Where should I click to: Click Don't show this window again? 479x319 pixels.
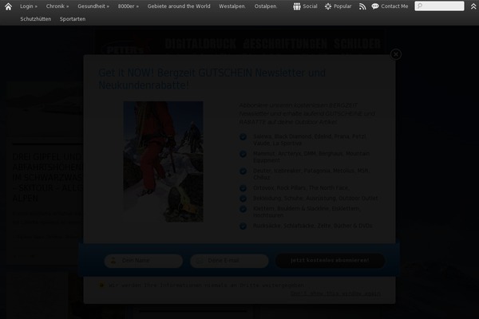tap(335, 293)
